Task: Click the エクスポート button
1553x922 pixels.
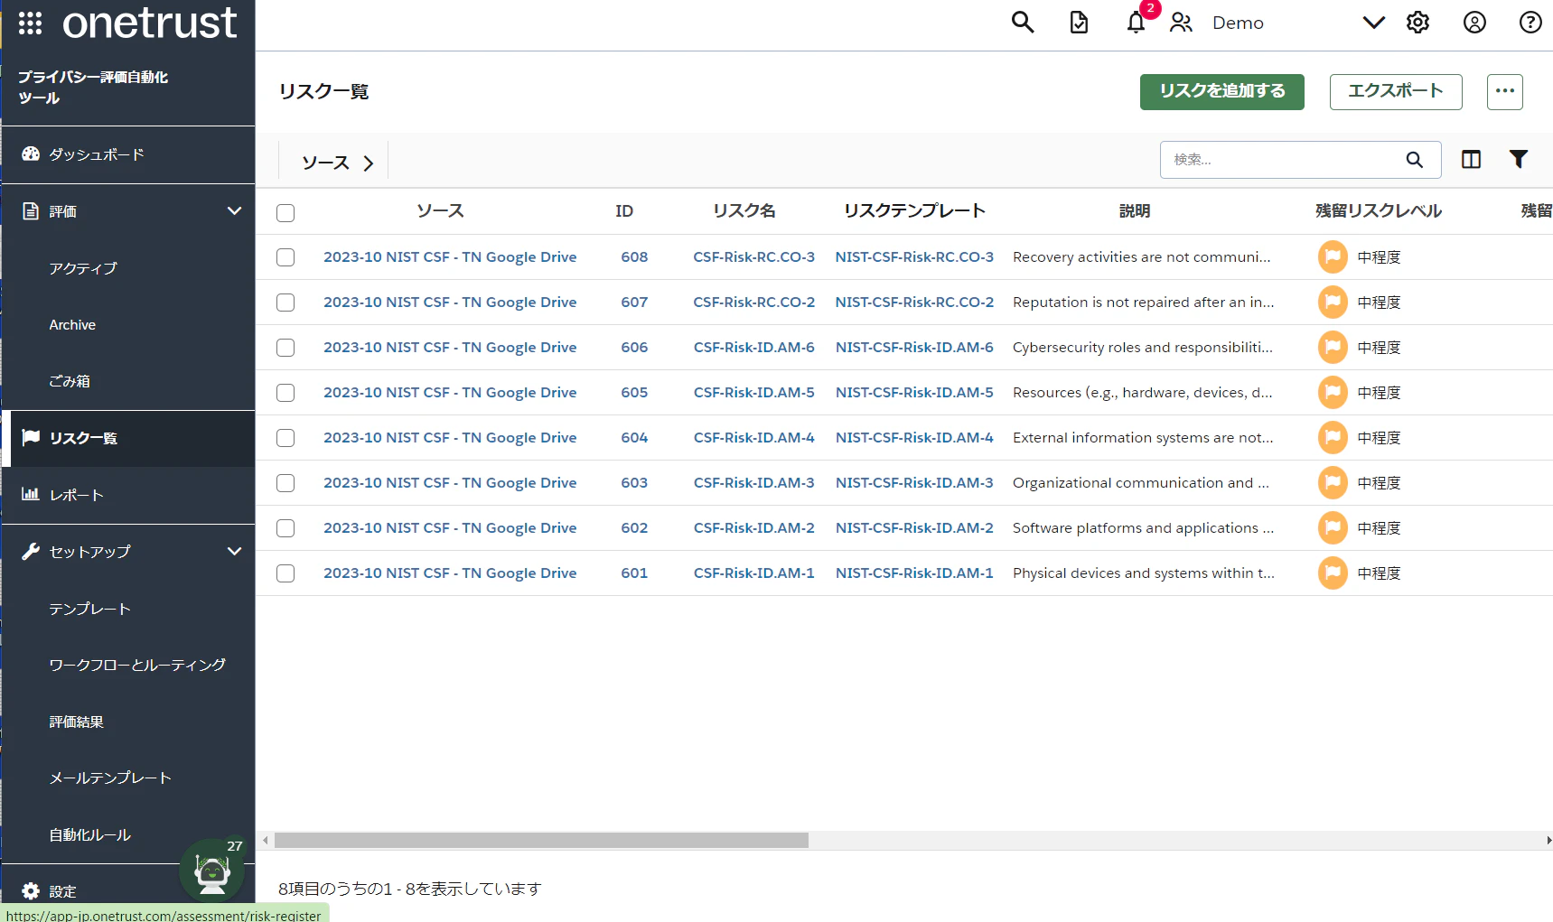Action: coord(1396,91)
